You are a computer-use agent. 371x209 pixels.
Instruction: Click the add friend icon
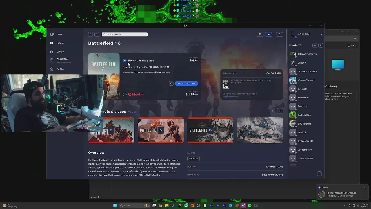(320, 45)
